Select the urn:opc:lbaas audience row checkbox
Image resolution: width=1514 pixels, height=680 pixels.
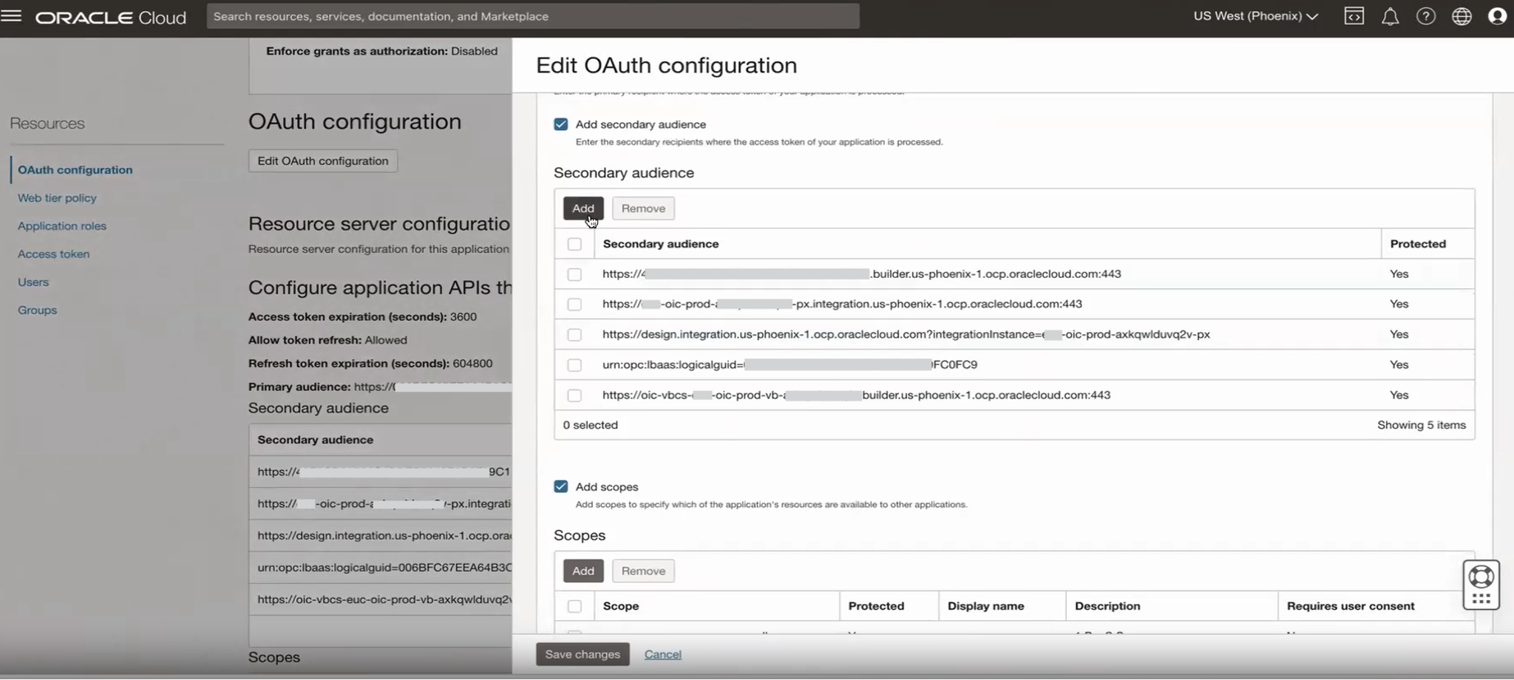click(574, 365)
